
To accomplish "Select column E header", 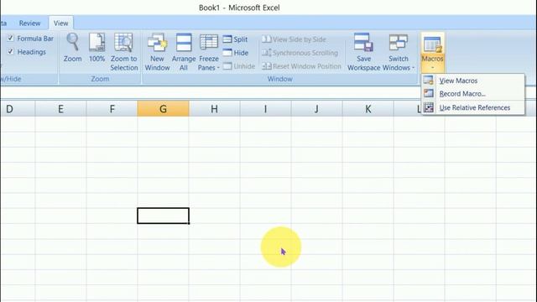I will click(60, 109).
